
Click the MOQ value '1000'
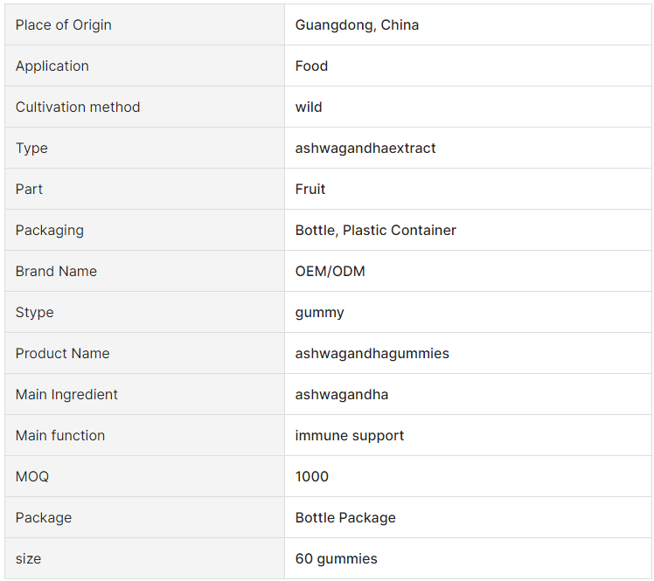(x=311, y=476)
